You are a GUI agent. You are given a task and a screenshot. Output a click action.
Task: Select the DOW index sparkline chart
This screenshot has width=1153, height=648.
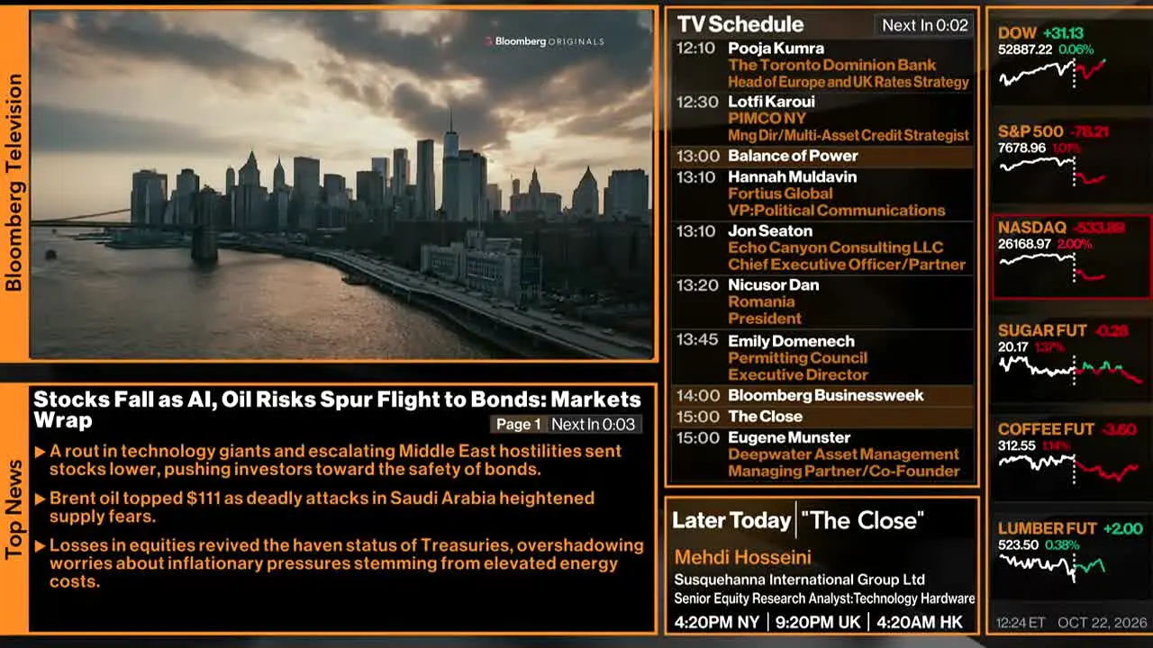pyautogui.click(x=1052, y=73)
